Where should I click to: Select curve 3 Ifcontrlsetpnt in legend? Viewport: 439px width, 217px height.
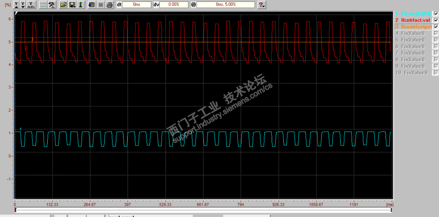[413, 27]
